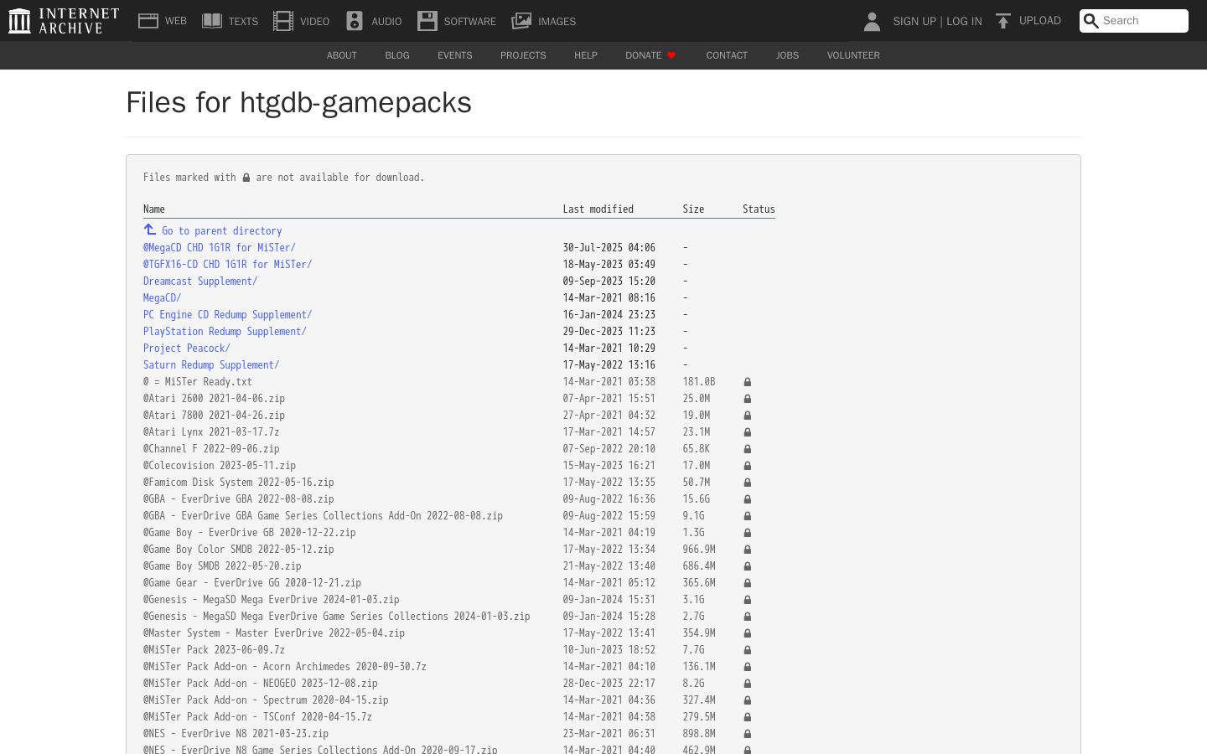Screen dimensions: 1207x754
Task: Open the Project Peacock folder
Action: pos(187,349)
